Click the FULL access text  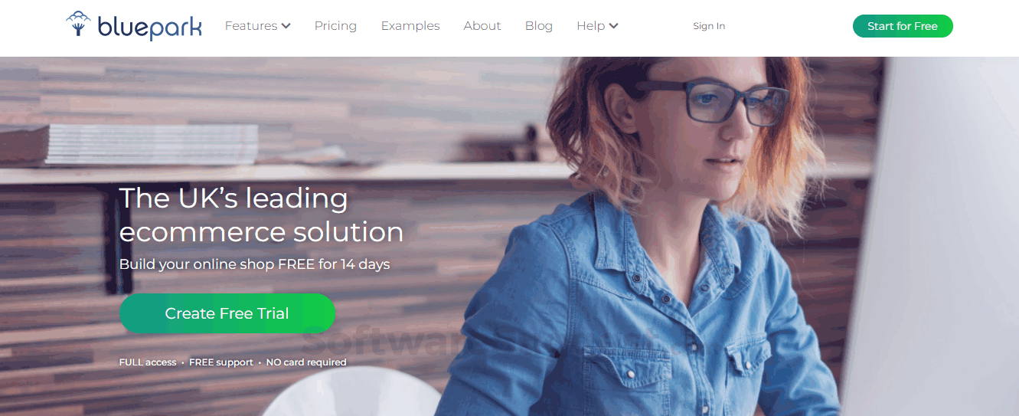click(148, 362)
